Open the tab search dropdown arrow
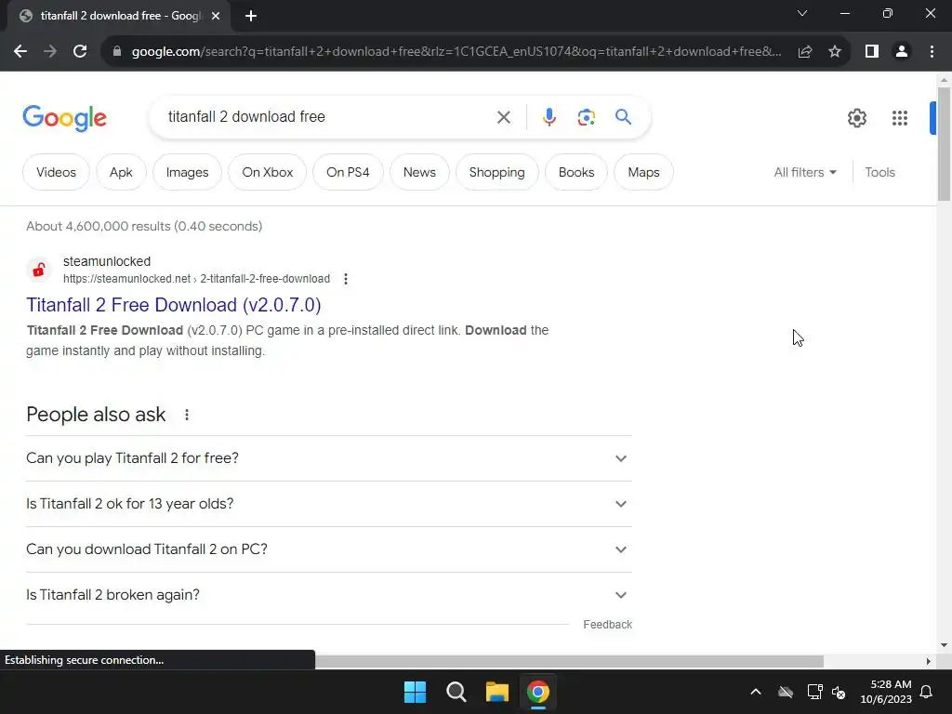This screenshot has width=952, height=714. click(x=802, y=13)
